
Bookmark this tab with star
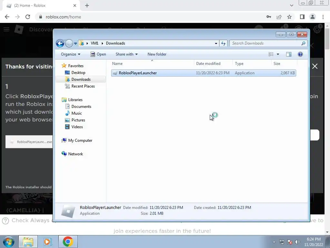(x=289, y=17)
